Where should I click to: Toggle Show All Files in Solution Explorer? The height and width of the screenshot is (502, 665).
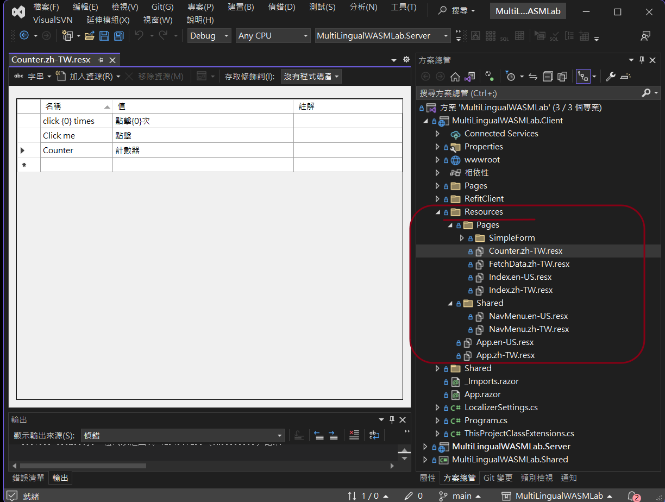562,77
